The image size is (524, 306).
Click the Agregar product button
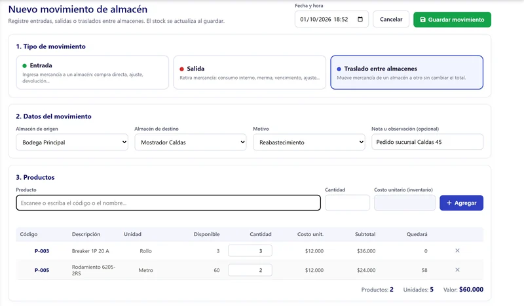(x=461, y=203)
